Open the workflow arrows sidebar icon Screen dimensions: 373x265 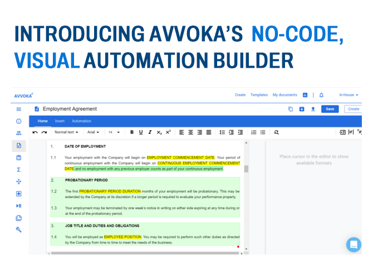point(18,182)
